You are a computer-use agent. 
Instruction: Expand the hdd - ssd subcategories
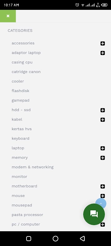103,110
